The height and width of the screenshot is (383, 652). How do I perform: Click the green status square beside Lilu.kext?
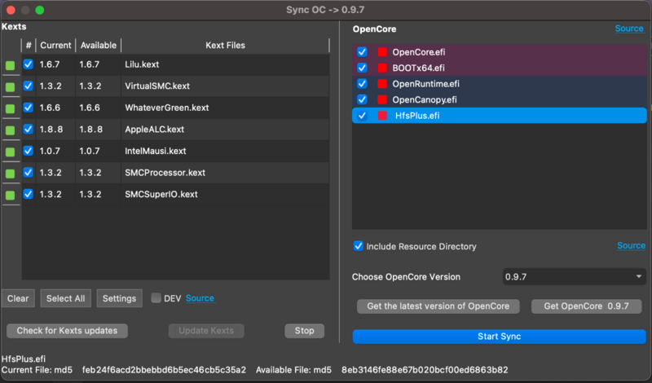11,66
